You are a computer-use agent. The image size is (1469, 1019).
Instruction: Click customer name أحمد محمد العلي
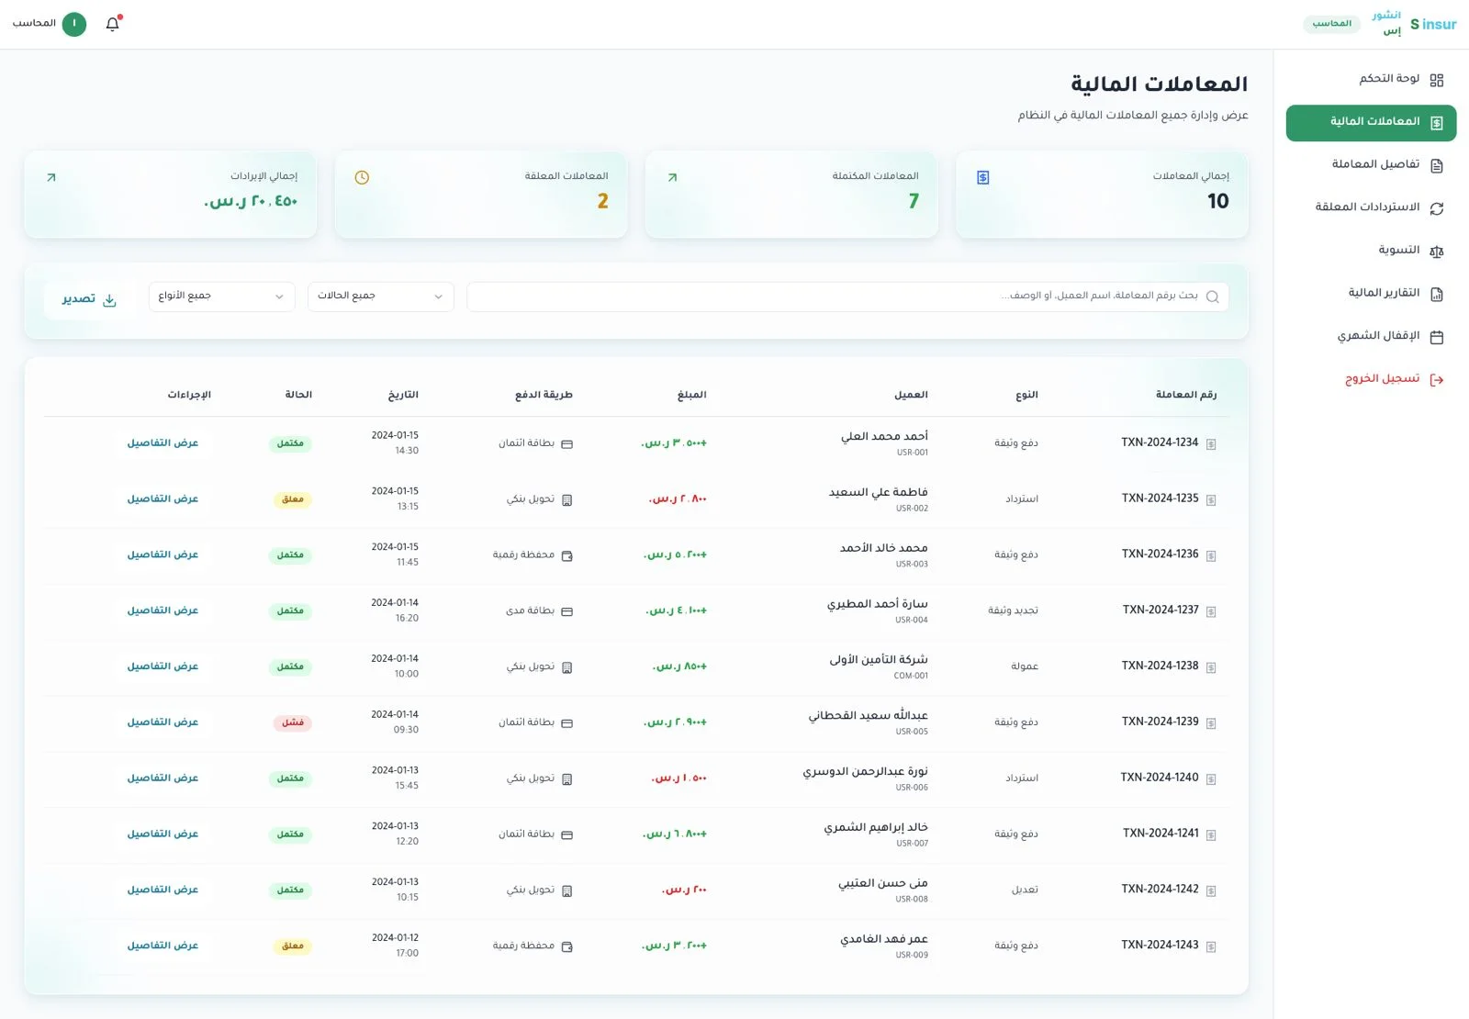884,437
